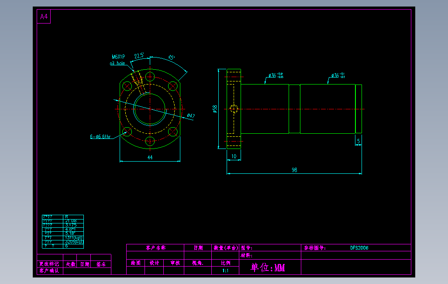Click the 10 flange thickness dimension
Image resolution: width=448 pixels, height=284 pixels.
tap(234, 156)
